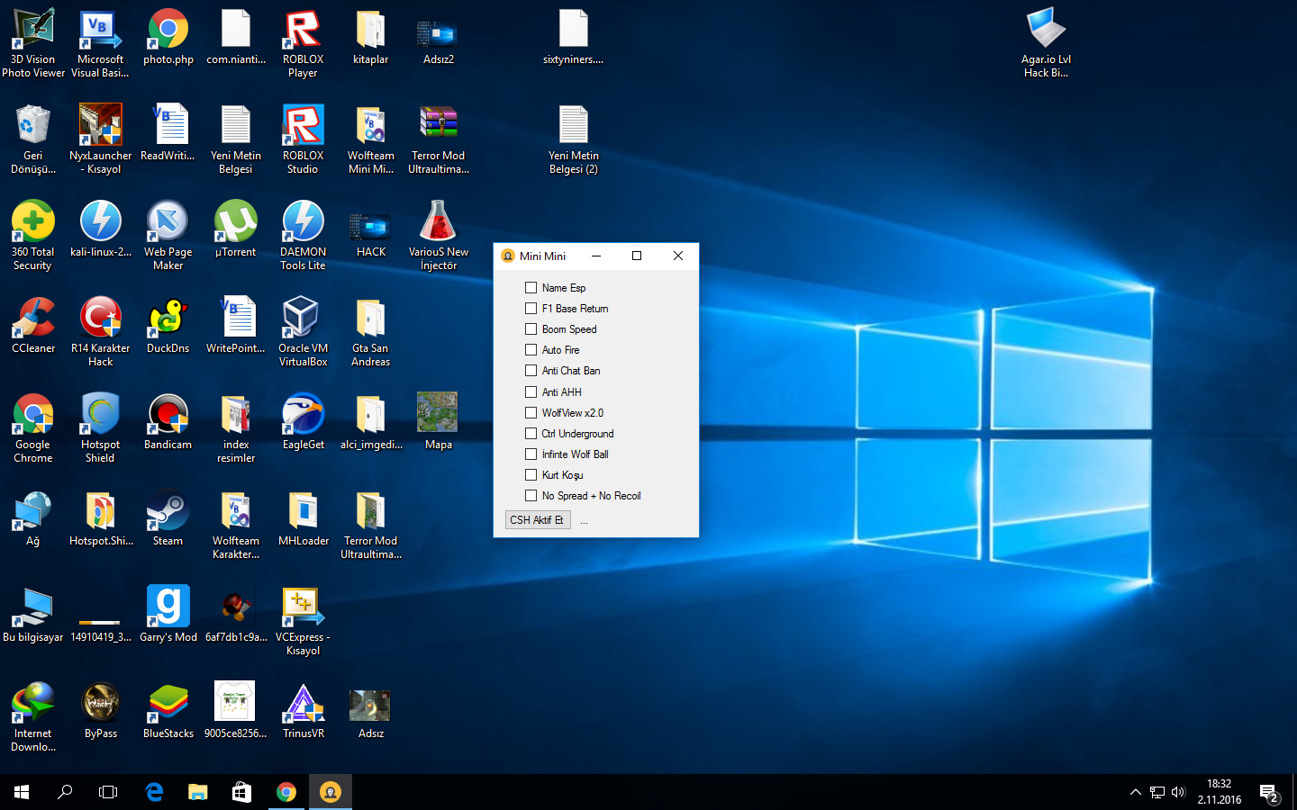This screenshot has height=810, width=1297.
Task: Select the Bandicam recorder icon
Action: pyautogui.click(x=168, y=422)
